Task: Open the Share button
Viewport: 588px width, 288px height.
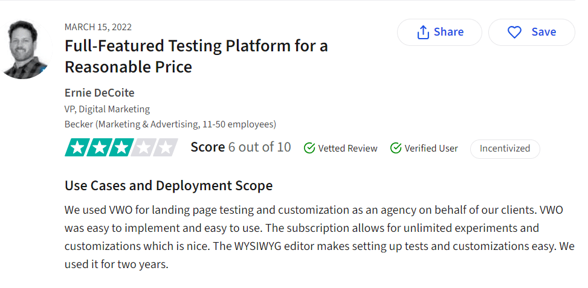Action: (x=439, y=32)
